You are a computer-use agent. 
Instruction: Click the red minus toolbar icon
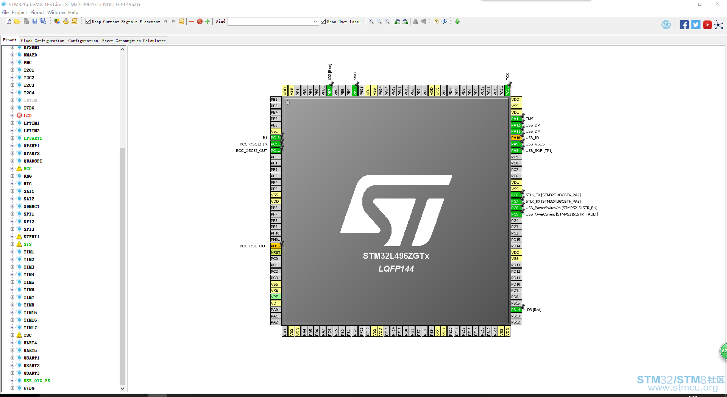192,22
